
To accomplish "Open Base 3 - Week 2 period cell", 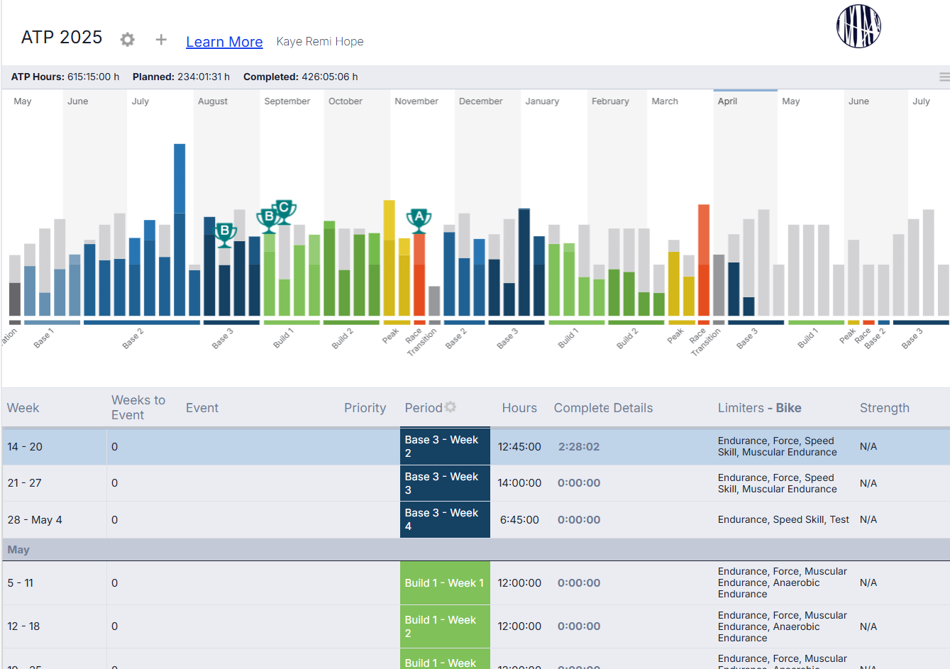I will 445,446.
